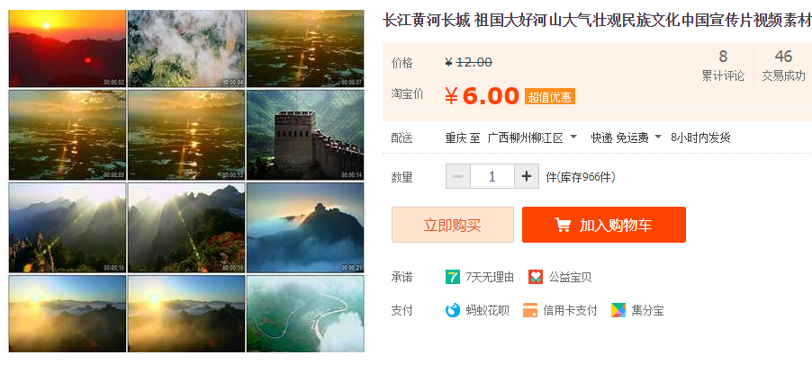812x373 pixels.
Task: Click the Great Wall tower thumbnail
Action: [x=305, y=135]
